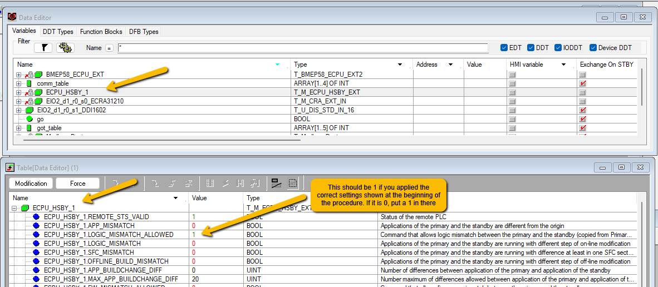Toggle the EDT checkbox
The height and width of the screenshot is (287, 658).
point(504,48)
